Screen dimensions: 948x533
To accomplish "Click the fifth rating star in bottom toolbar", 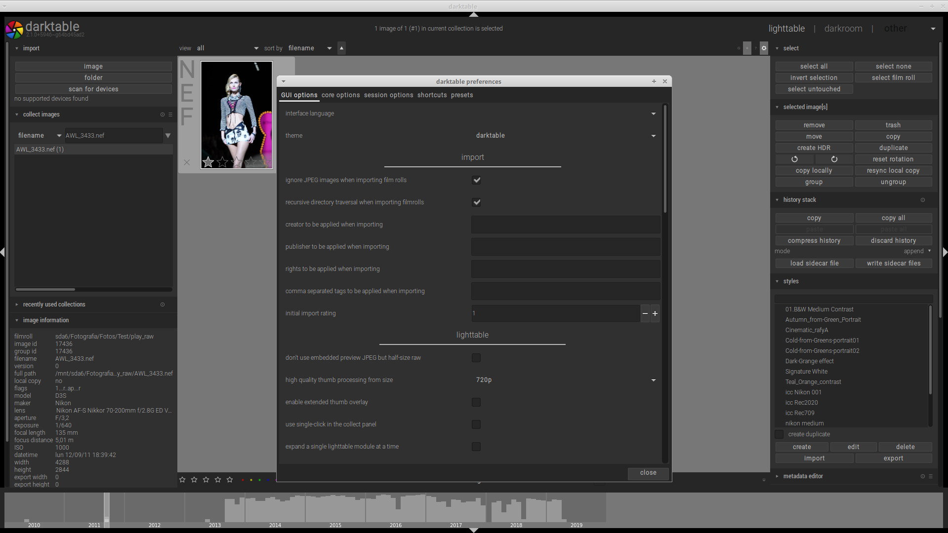I will (230, 480).
